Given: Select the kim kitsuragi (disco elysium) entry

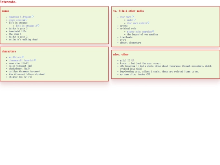Looking at the screenshot, I should pyautogui.click(x=27, y=74).
